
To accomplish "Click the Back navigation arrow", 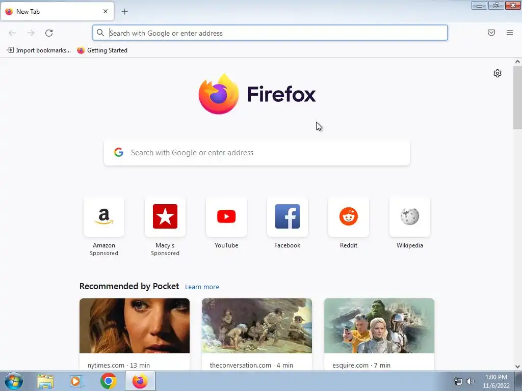I will pos(12,33).
